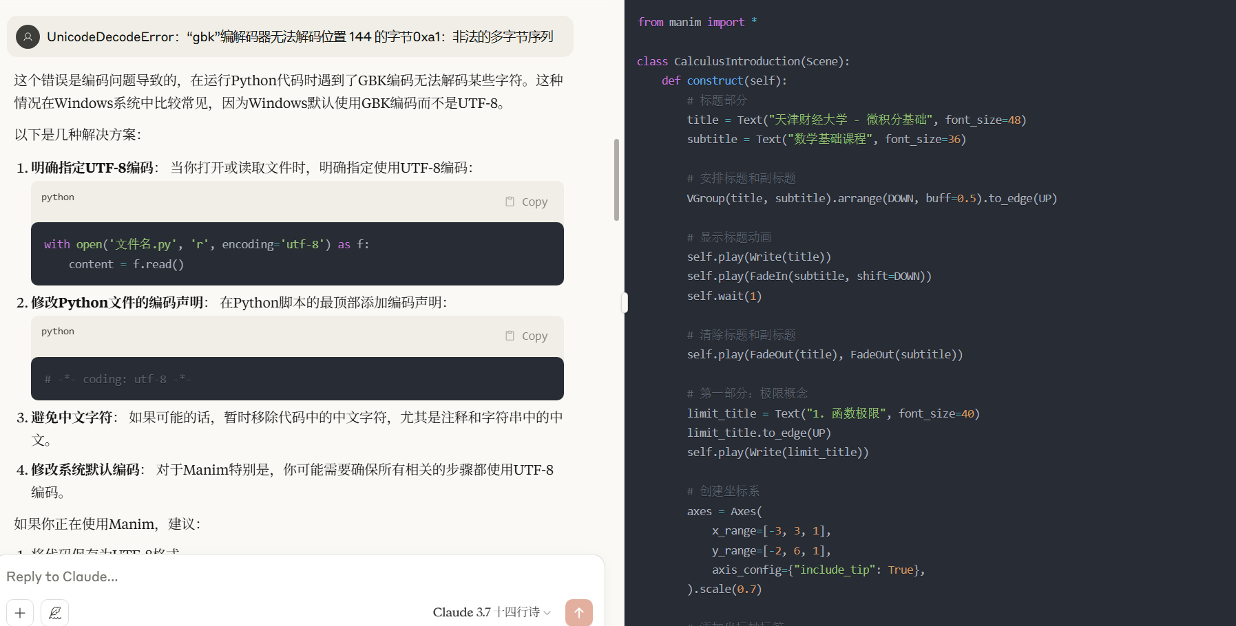Click the 'axes = Axes(' code line
This screenshot has height=626, width=1236.
click(x=724, y=511)
